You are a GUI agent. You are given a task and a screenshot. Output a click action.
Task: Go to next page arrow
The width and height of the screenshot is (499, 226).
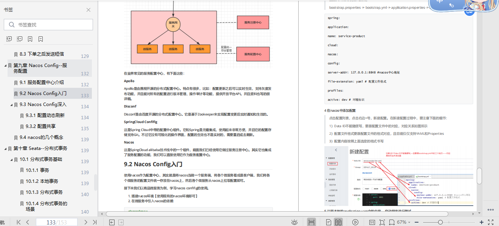tap(86, 222)
